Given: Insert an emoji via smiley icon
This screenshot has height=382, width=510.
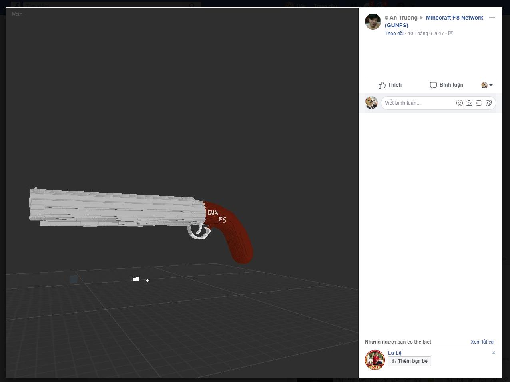Looking at the screenshot, I should click(460, 103).
